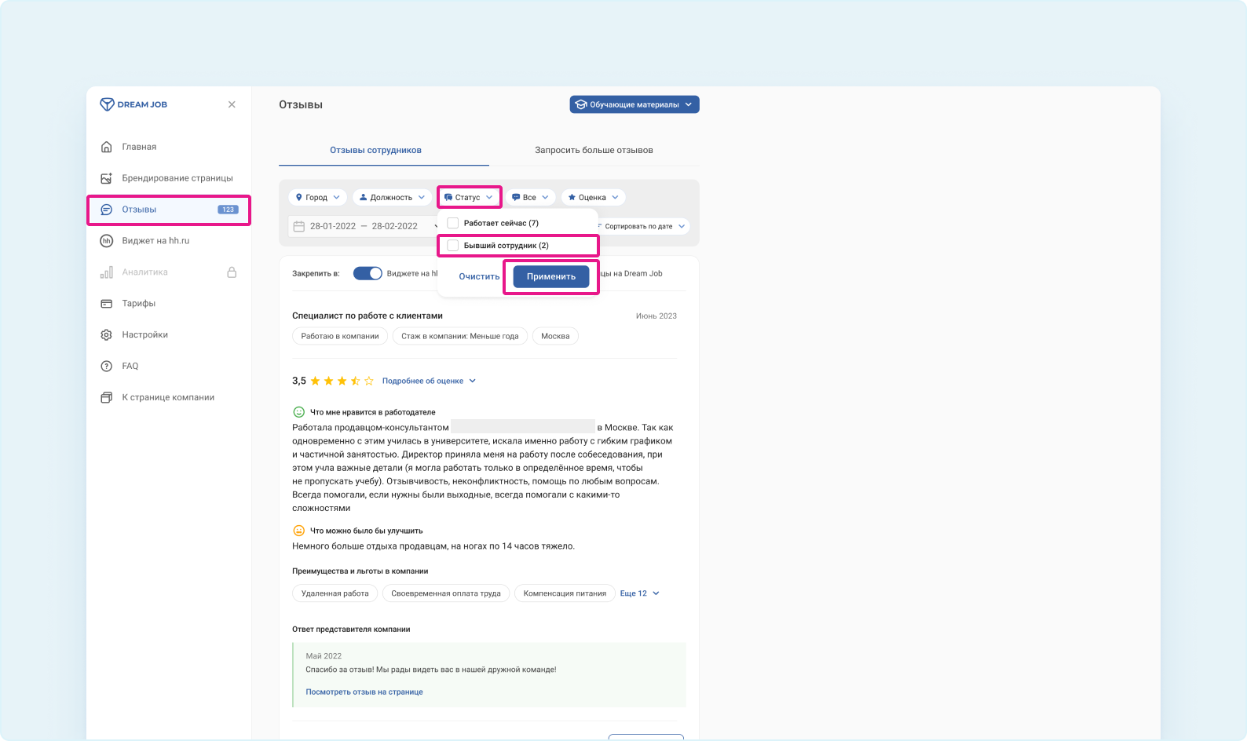Screen dimensions: 1247x741
Task: Click the hh circle icon for Виджет
Action: pos(107,241)
